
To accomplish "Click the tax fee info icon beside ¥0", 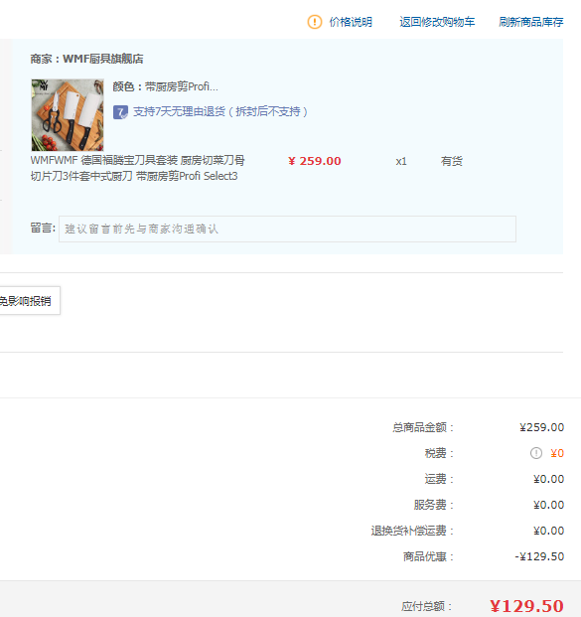I will click(535, 453).
